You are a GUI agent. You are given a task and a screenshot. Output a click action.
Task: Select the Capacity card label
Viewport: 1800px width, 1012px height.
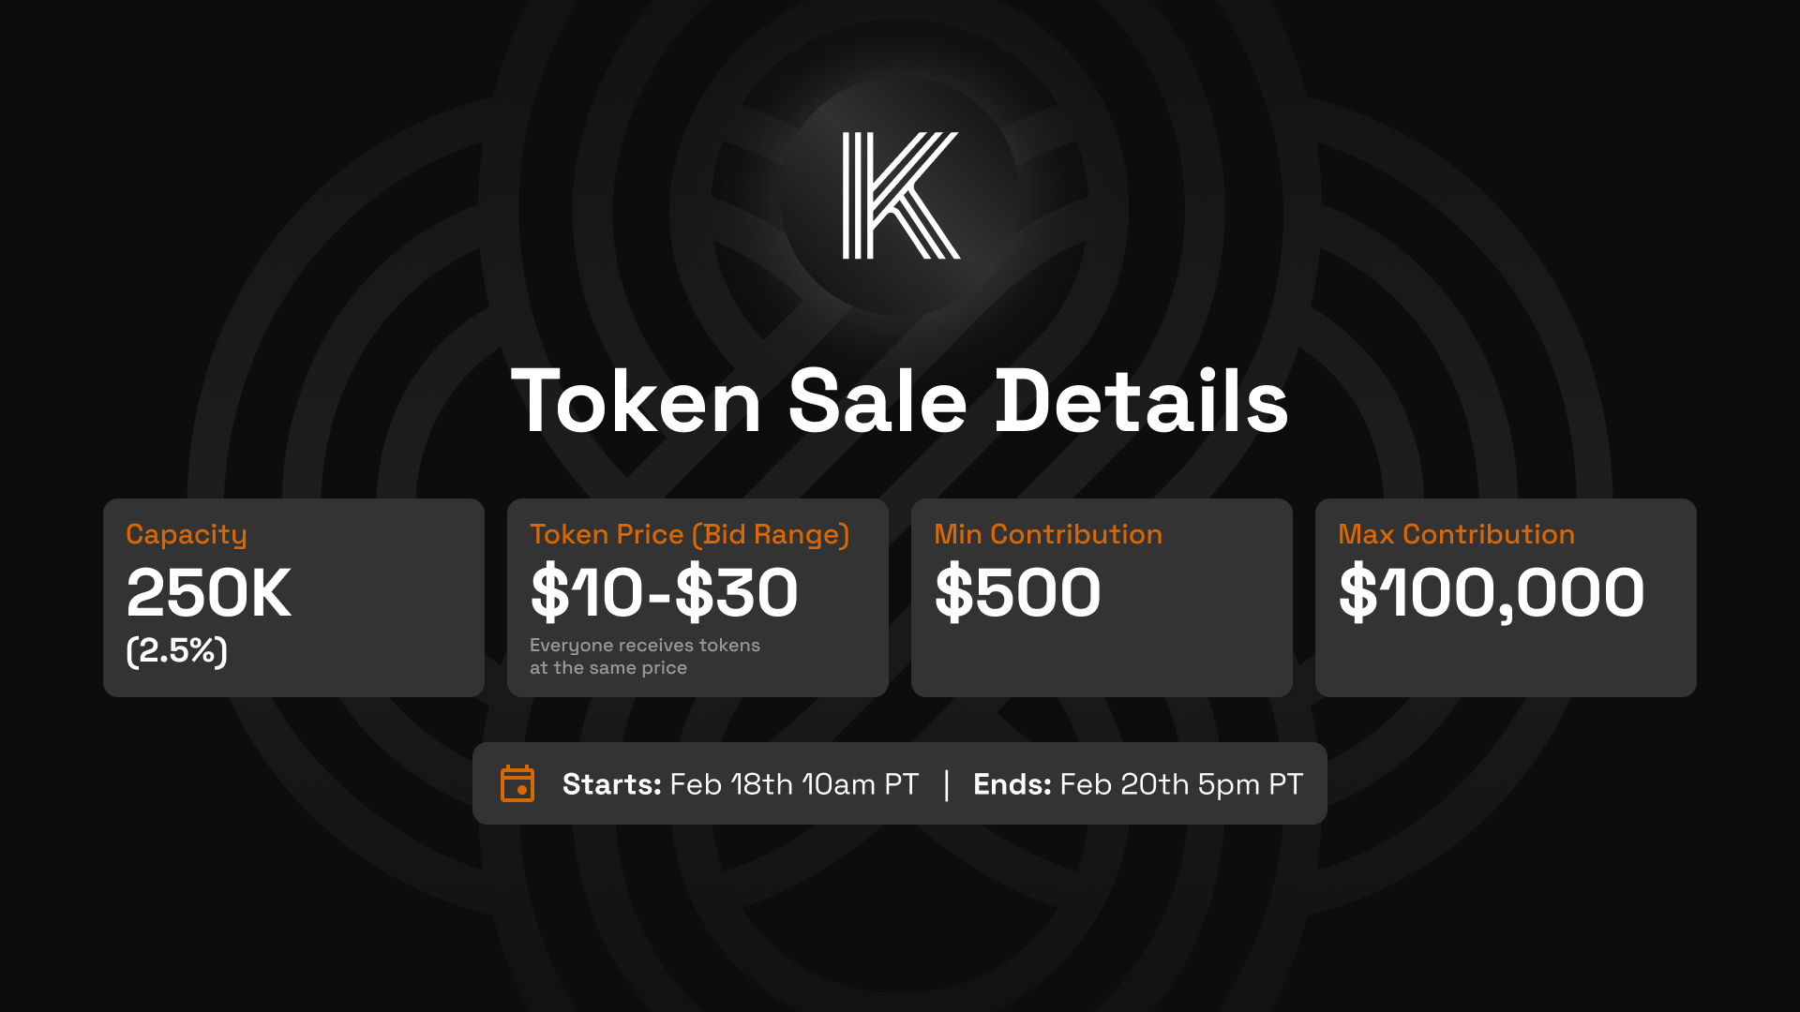(187, 534)
